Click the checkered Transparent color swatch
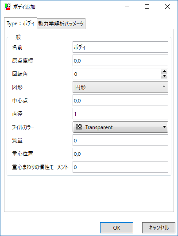The width and height of the screenshot is (178, 236). pos(79,127)
